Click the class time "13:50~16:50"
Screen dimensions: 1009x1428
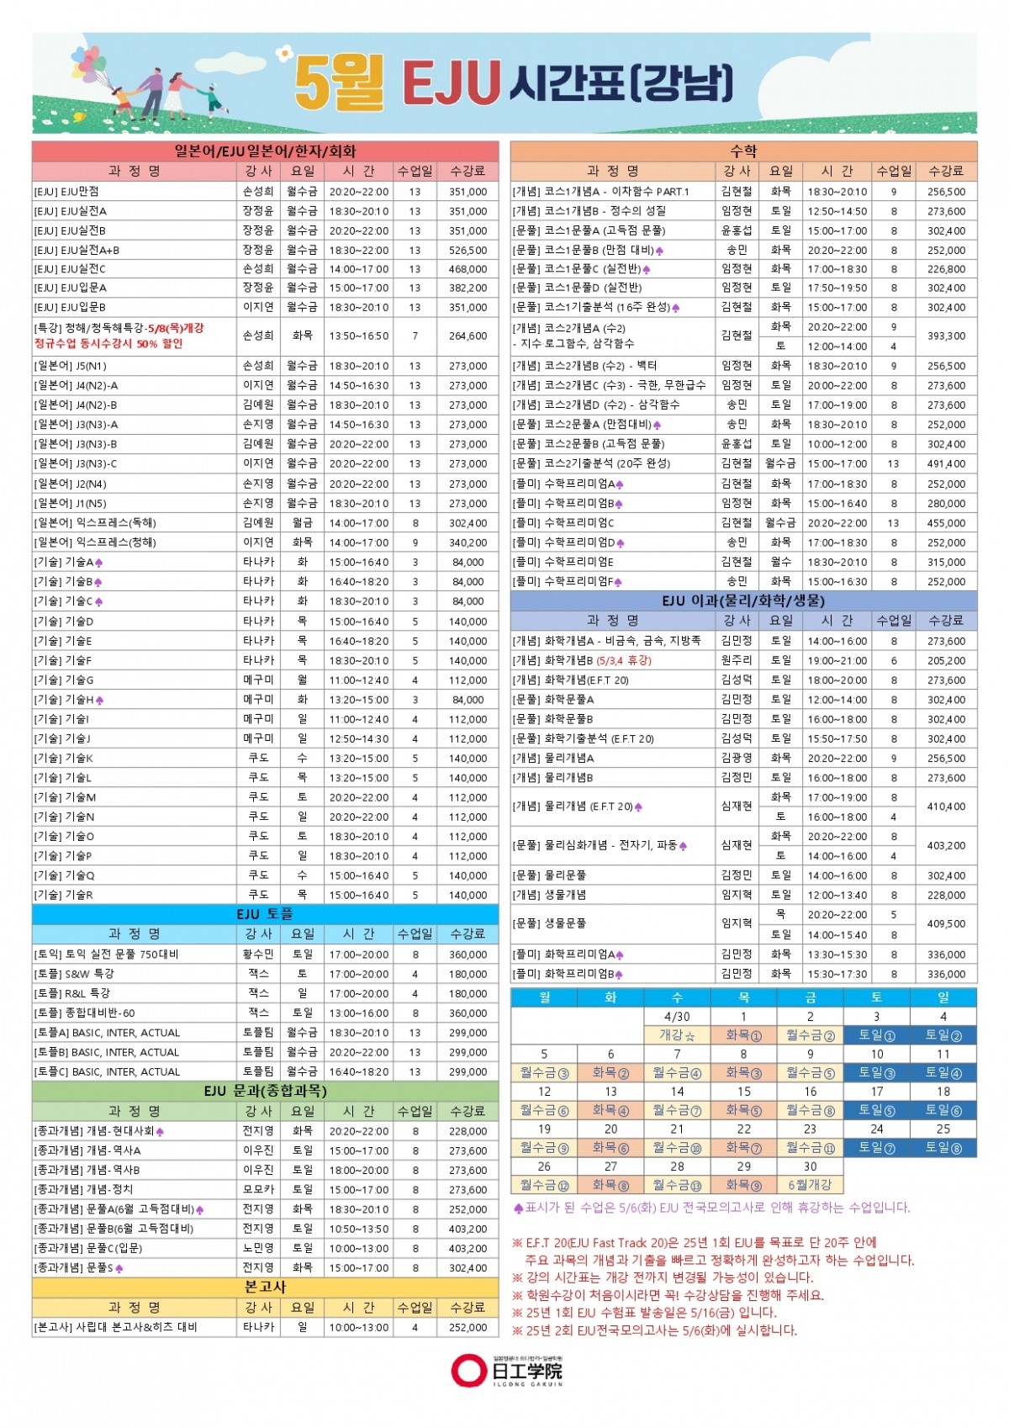(359, 336)
